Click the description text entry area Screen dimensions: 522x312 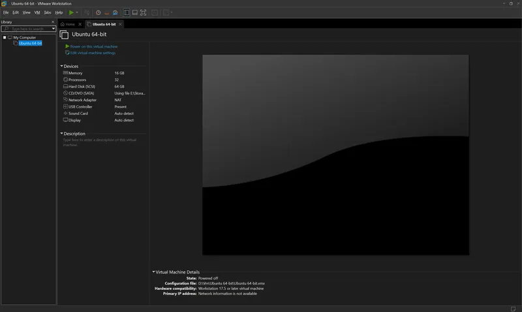pyautogui.click(x=104, y=142)
